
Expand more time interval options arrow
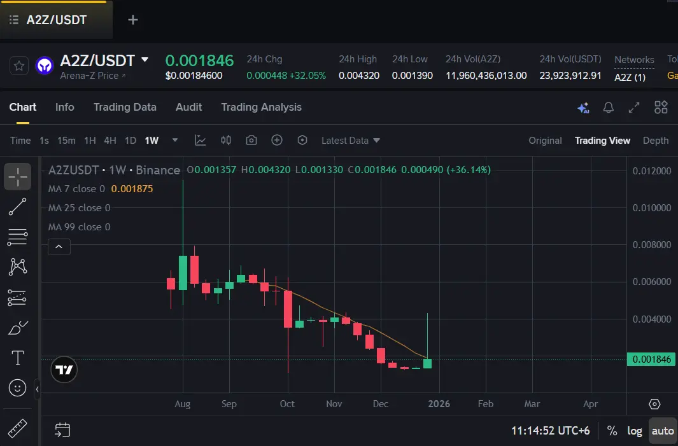pyautogui.click(x=174, y=140)
